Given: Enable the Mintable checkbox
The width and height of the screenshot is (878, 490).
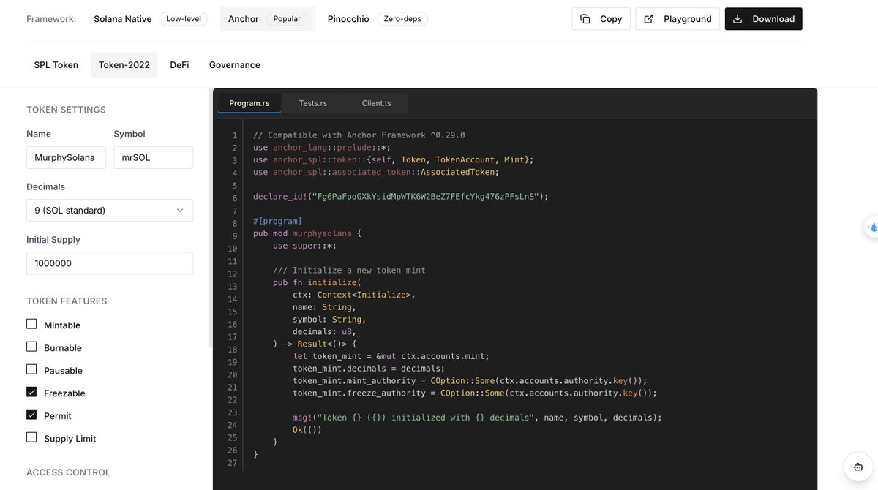Looking at the screenshot, I should tap(31, 324).
